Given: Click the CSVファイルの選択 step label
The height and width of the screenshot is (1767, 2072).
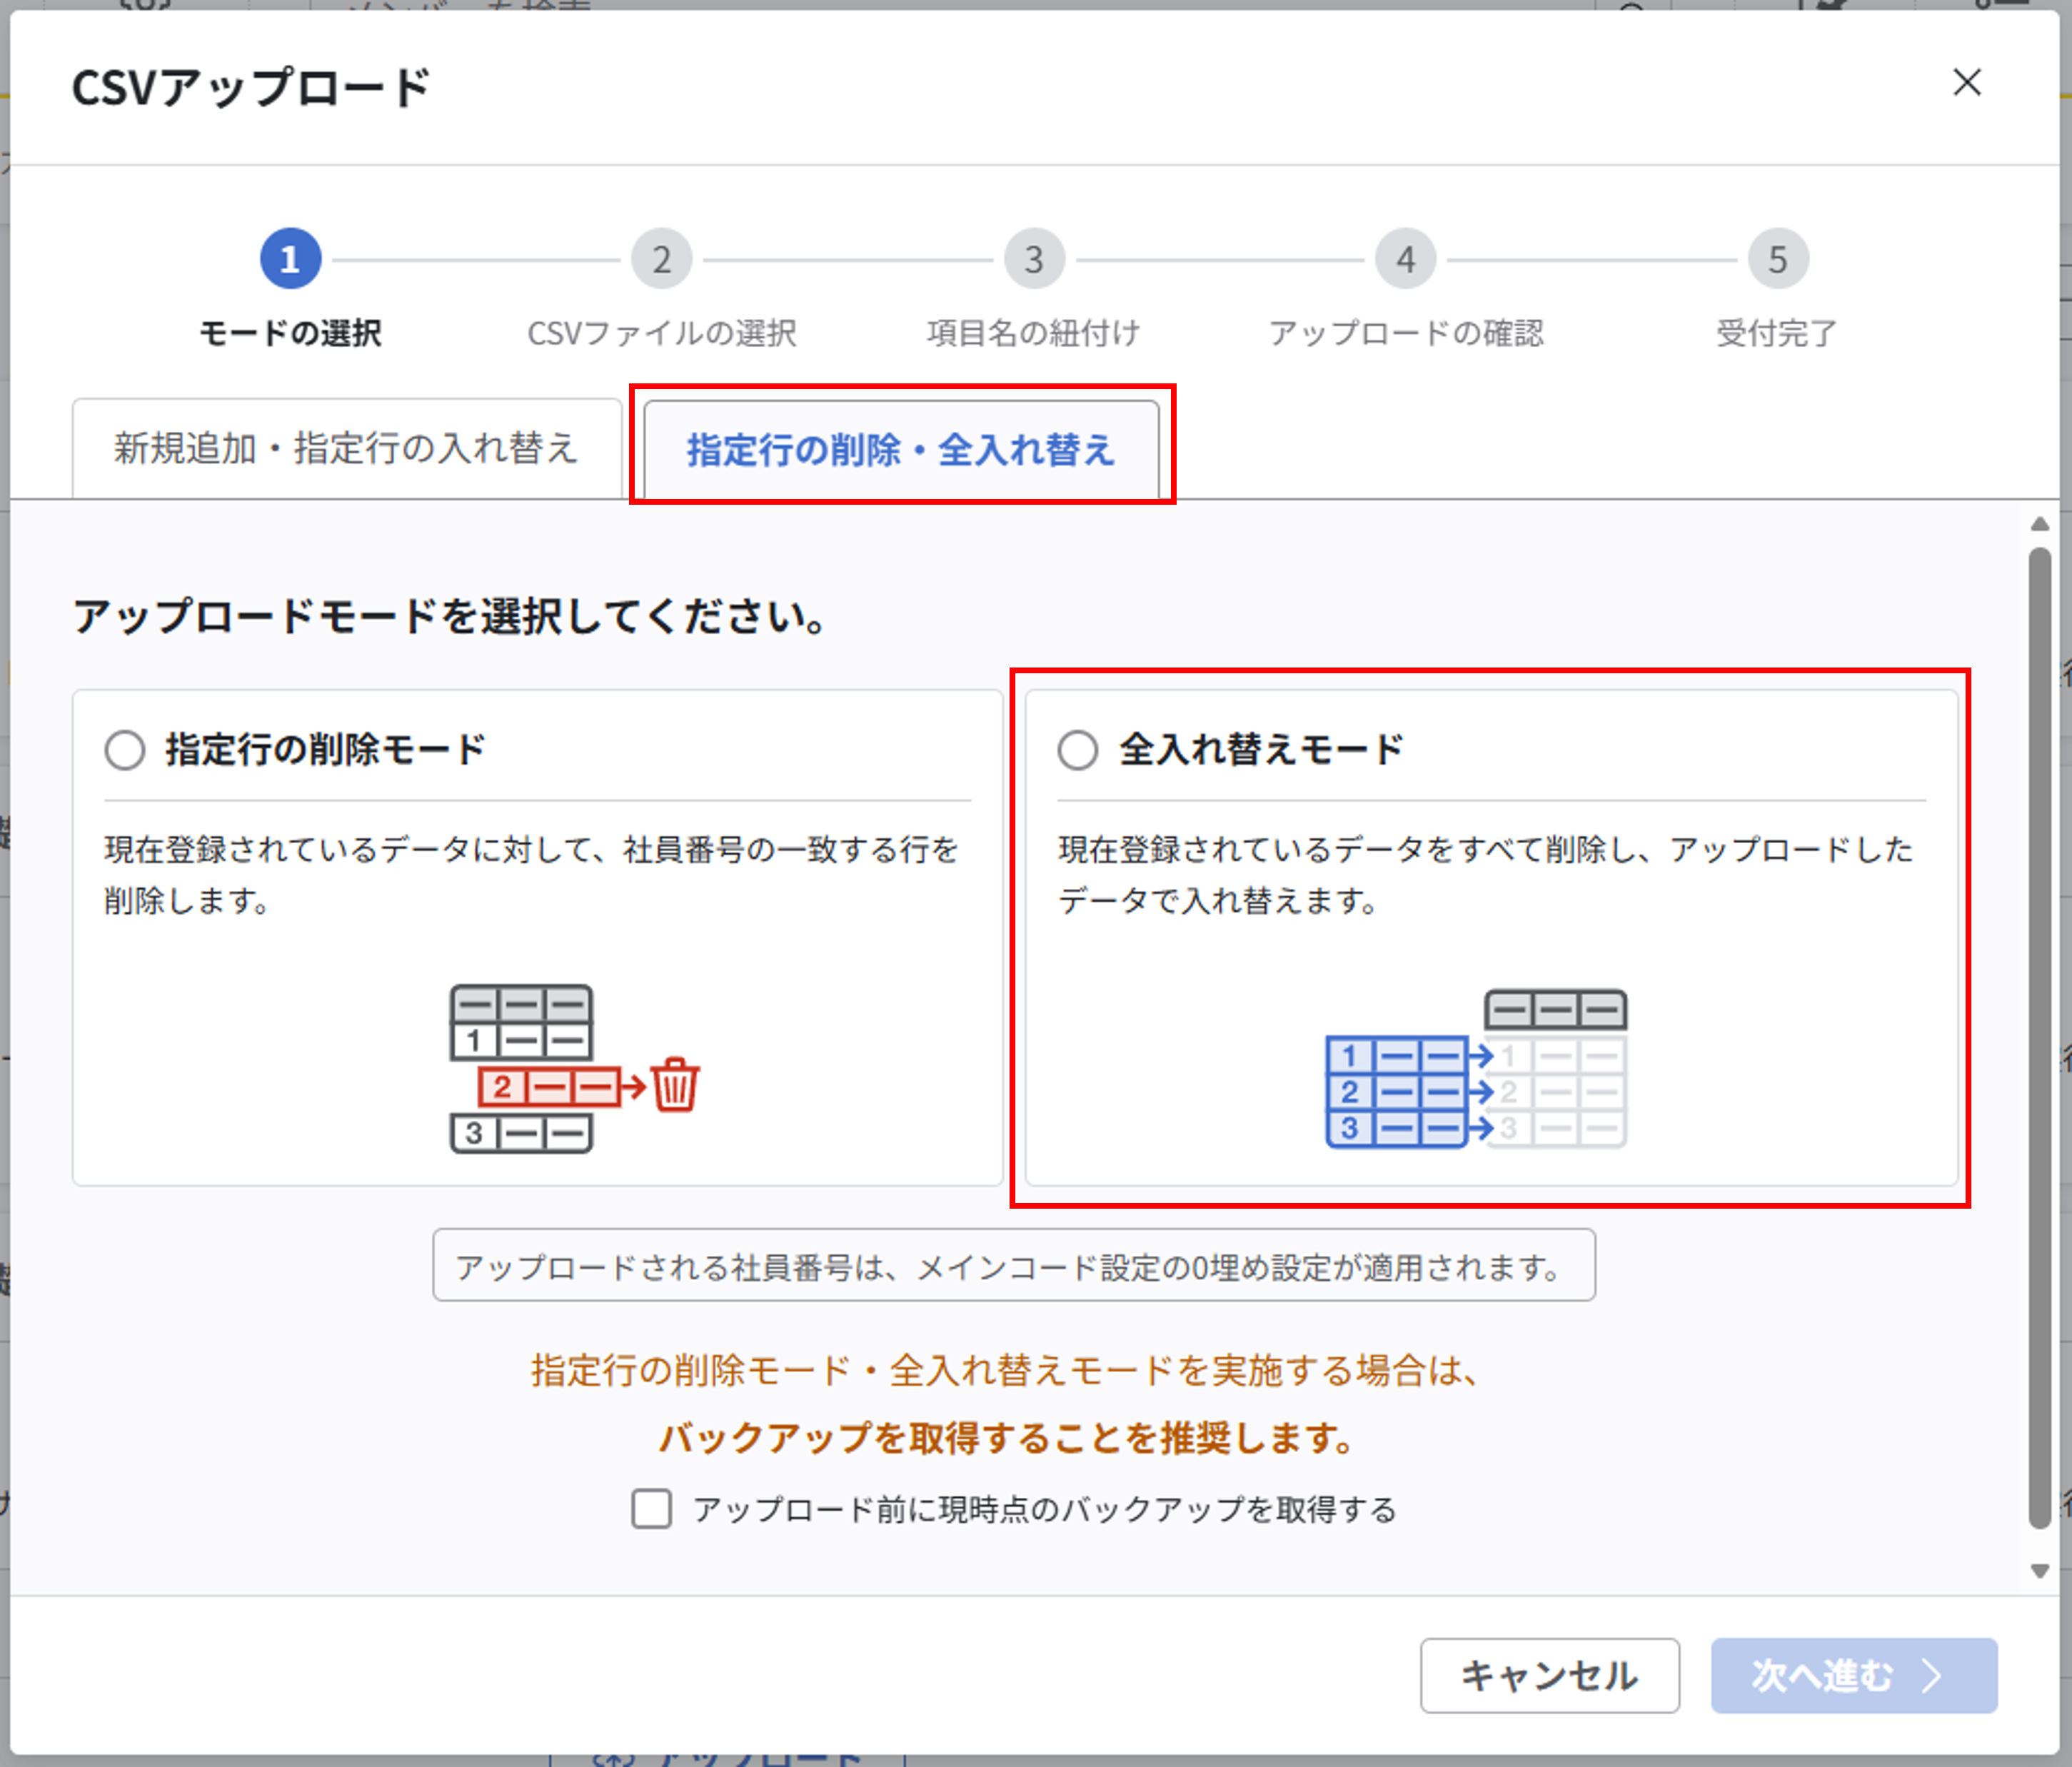Looking at the screenshot, I should pyautogui.click(x=662, y=333).
